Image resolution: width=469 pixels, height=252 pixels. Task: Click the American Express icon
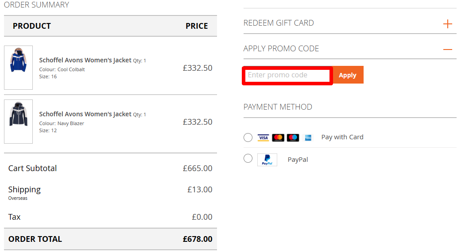[x=308, y=137]
